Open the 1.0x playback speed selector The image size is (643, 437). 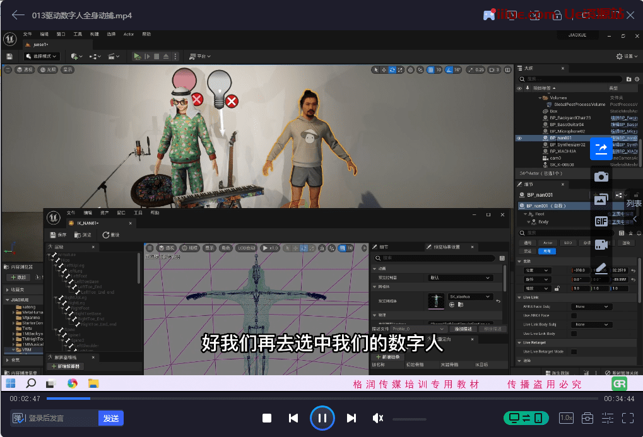click(x=566, y=418)
